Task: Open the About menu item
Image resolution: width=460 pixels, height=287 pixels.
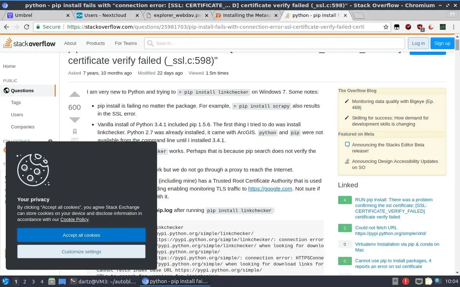Action: click(x=70, y=43)
